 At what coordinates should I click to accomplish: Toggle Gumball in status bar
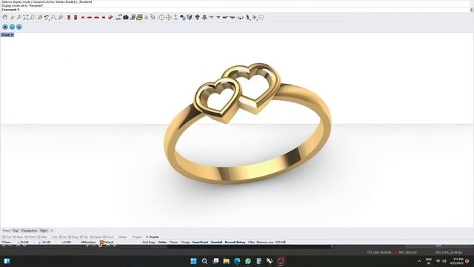pyautogui.click(x=216, y=243)
